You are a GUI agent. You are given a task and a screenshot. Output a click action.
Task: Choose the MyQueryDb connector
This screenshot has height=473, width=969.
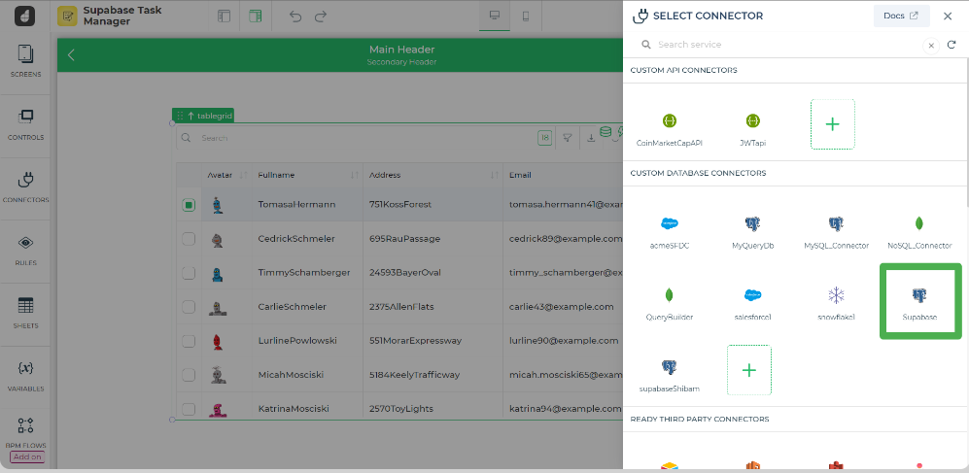pos(752,228)
